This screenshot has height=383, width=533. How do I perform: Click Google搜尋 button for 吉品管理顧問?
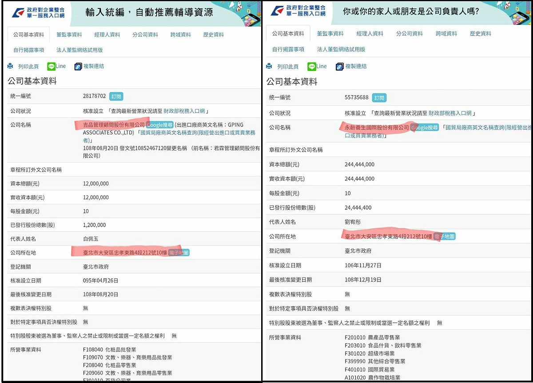(x=159, y=125)
